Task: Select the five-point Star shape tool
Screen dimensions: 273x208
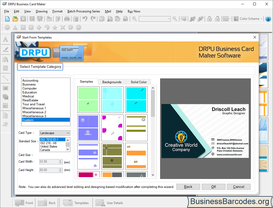Action: (55, 27)
